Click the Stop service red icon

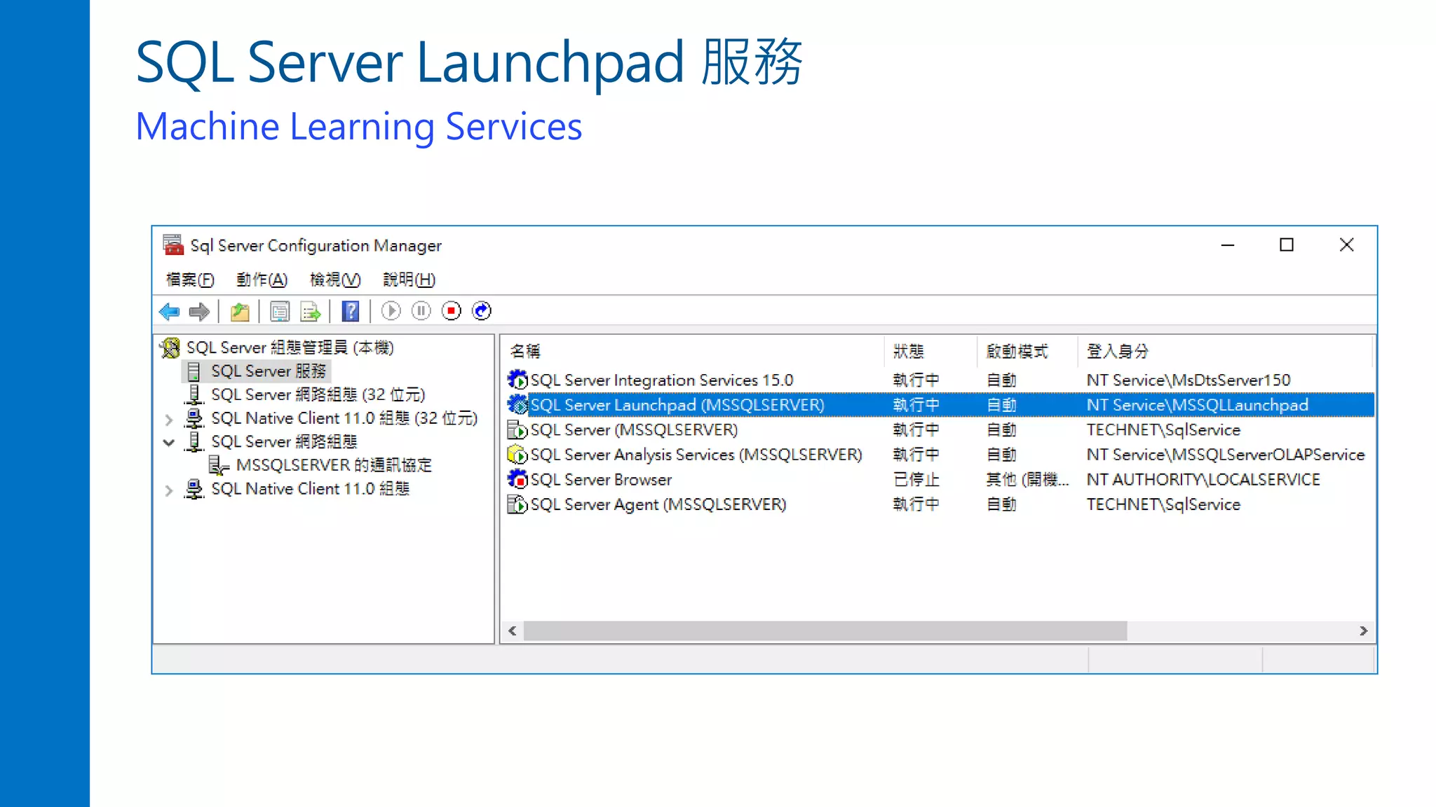coord(452,311)
